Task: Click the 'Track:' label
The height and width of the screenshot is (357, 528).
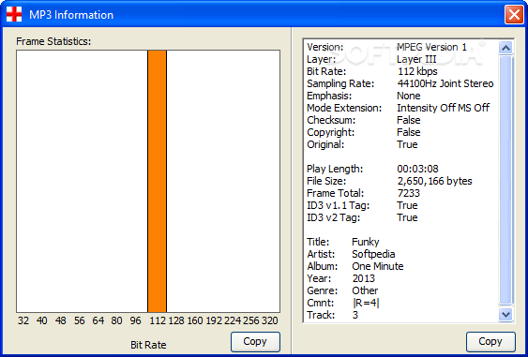Action: 322,315
